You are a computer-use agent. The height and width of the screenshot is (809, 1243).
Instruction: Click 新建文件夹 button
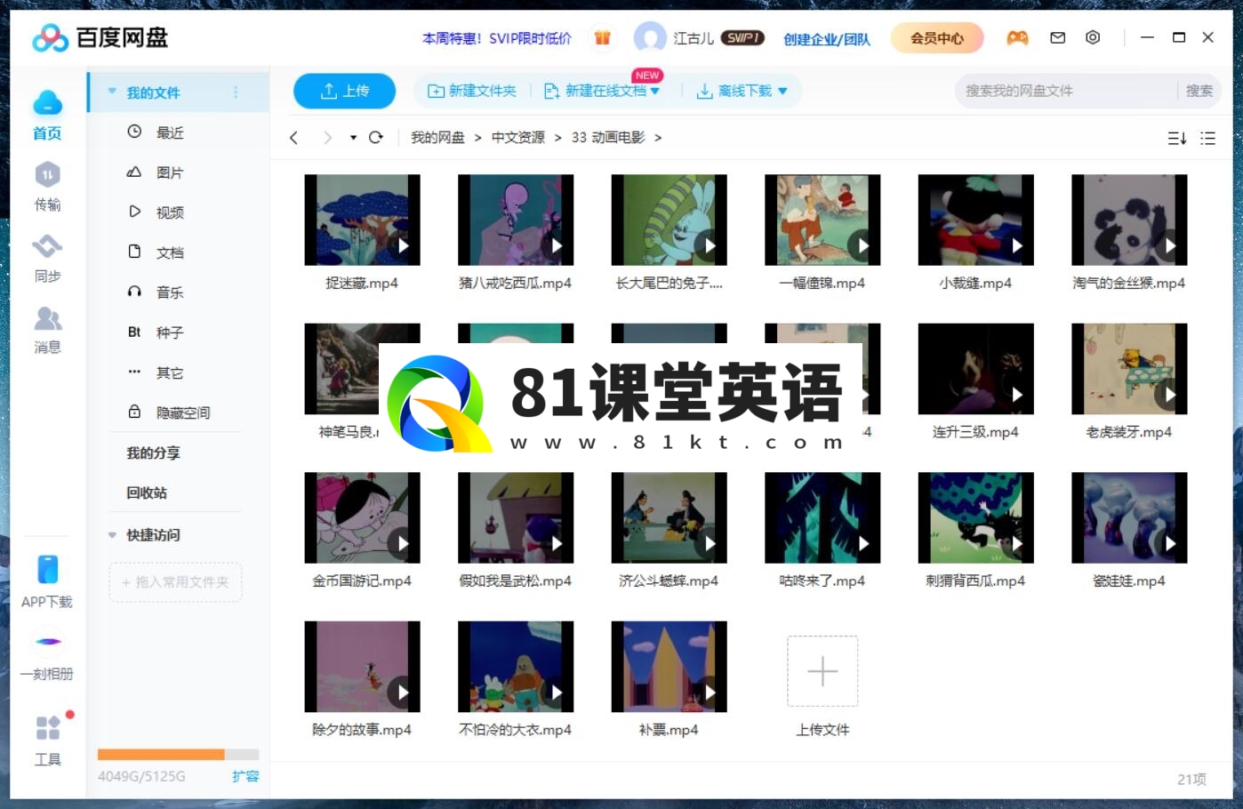coord(472,91)
